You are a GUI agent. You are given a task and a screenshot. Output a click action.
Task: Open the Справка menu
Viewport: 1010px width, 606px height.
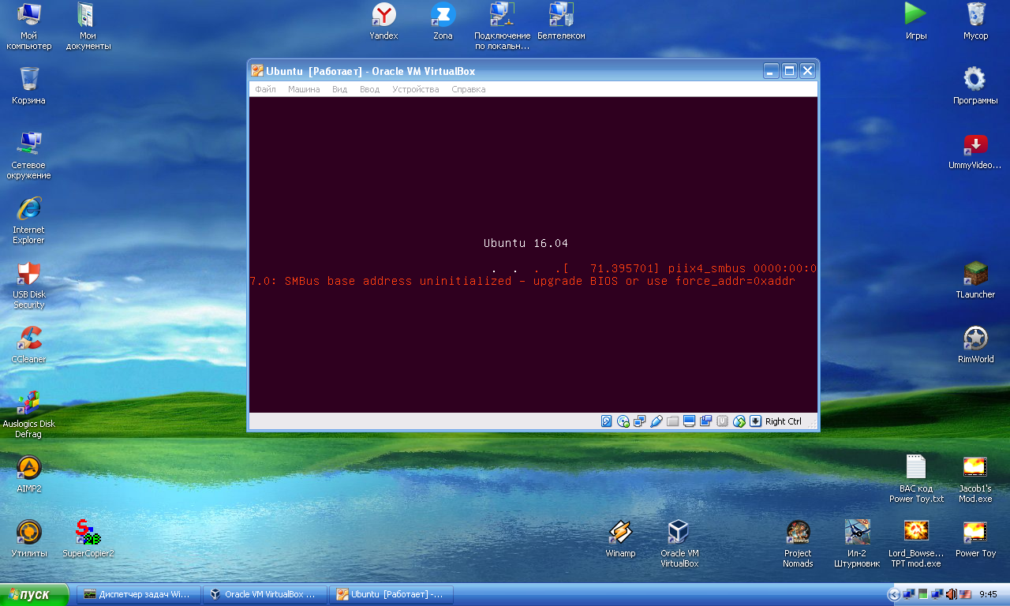pos(469,89)
